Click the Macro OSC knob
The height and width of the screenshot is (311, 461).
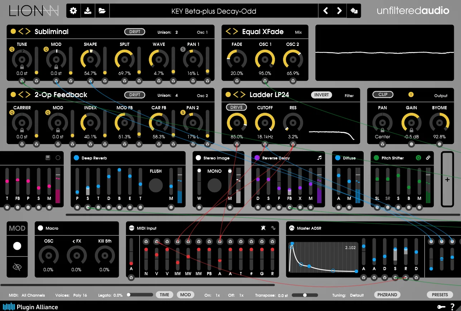(x=48, y=256)
